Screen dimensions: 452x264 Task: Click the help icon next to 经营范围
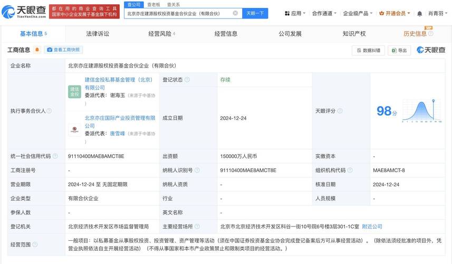coord(35,244)
